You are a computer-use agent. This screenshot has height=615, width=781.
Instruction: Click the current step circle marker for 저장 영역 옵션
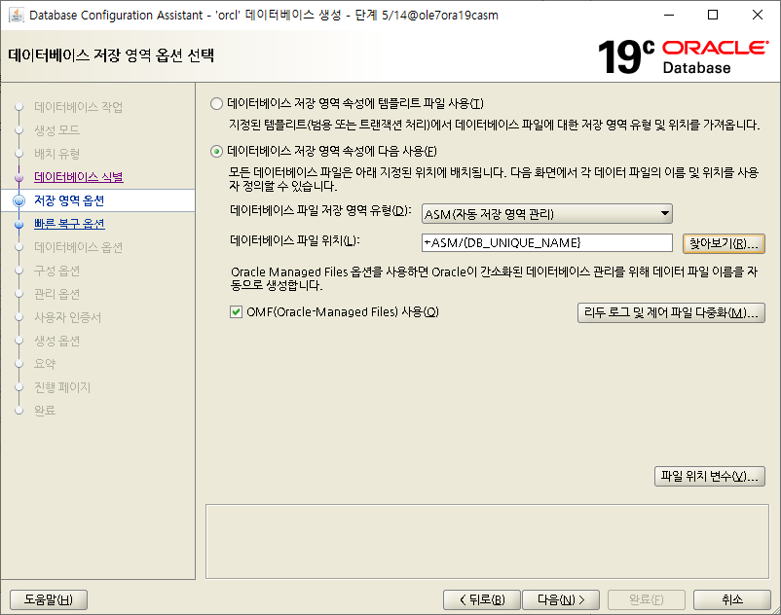(x=19, y=200)
